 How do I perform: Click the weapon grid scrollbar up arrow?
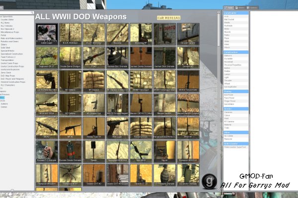219,12
